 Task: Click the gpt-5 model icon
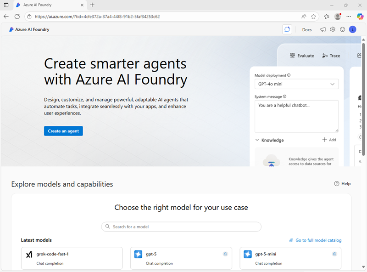click(x=138, y=254)
